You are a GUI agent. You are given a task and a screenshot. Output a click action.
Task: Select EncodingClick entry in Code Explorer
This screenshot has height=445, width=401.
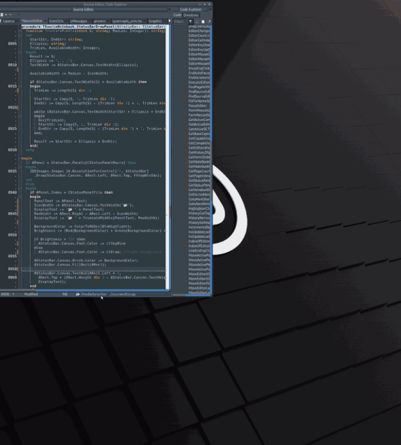pos(199,68)
